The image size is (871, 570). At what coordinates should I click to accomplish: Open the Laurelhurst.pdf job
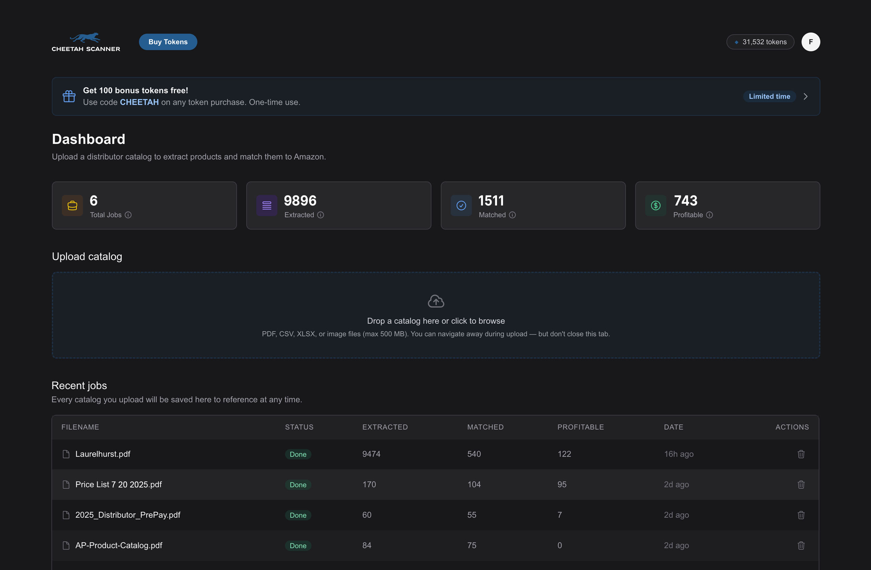click(103, 454)
